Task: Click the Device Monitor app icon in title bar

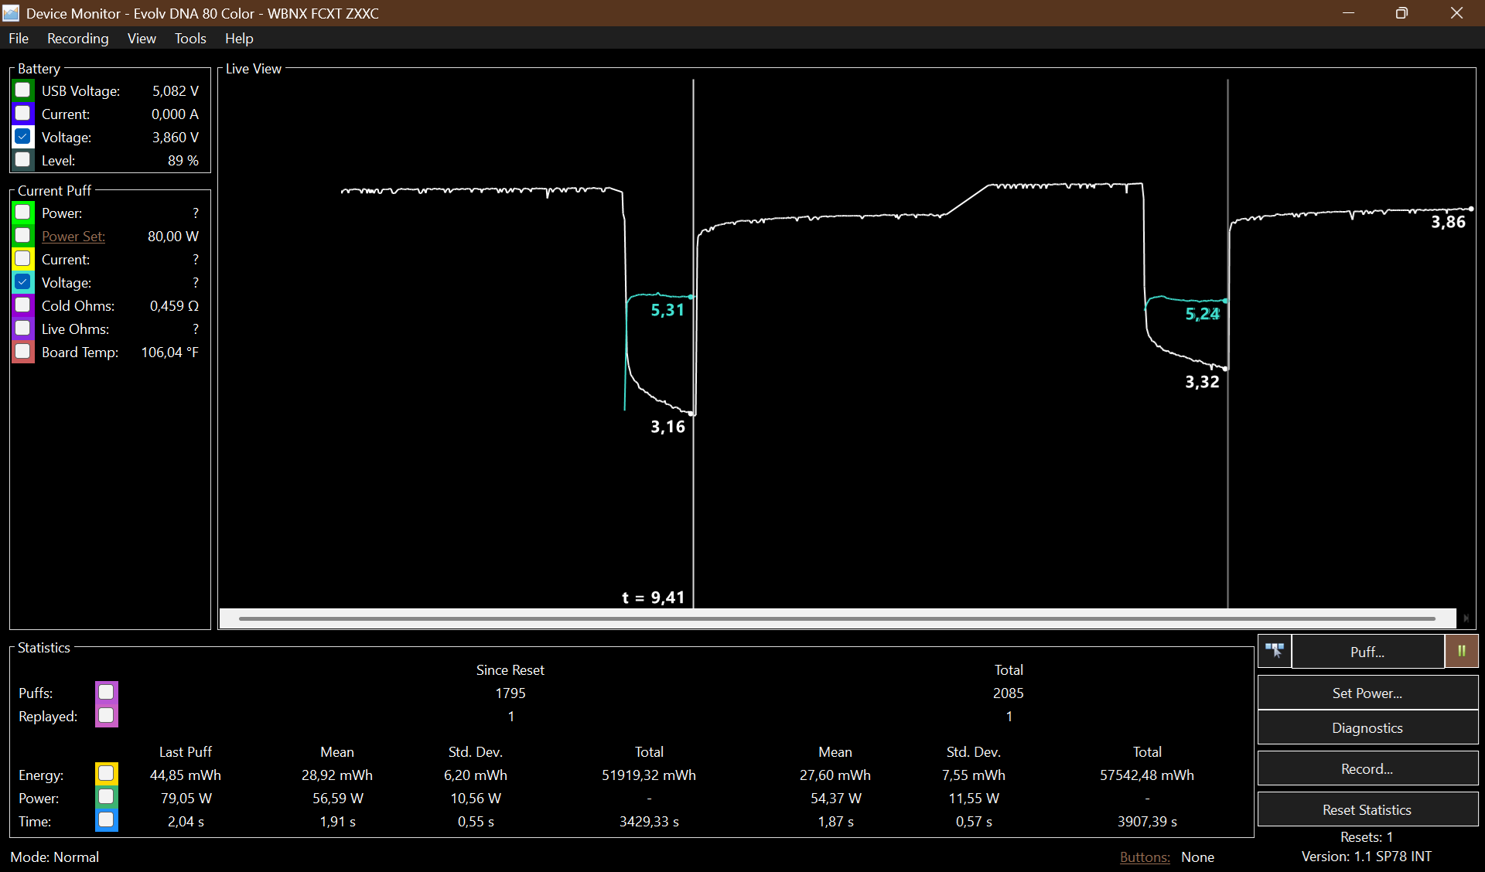Action: tap(11, 13)
